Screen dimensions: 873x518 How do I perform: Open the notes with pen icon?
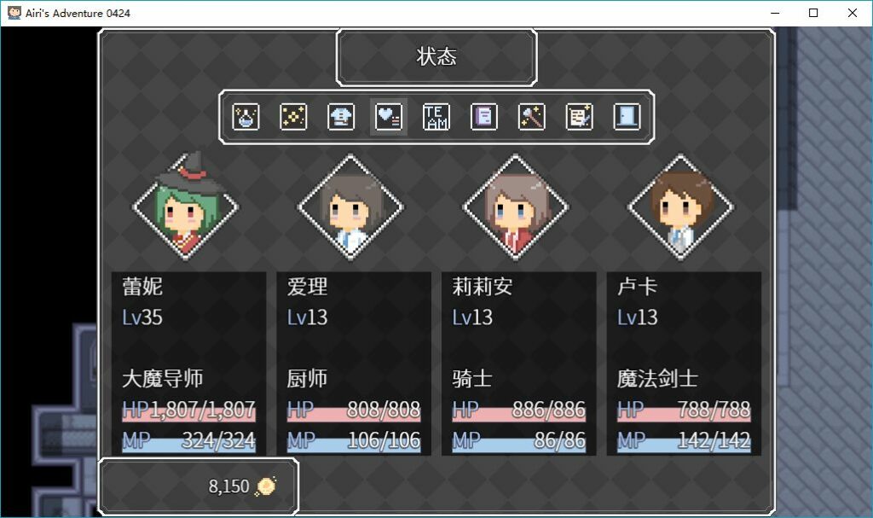tap(579, 117)
